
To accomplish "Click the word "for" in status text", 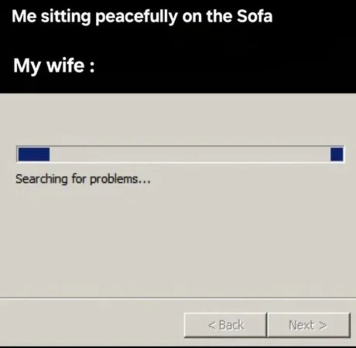I will 79,179.
